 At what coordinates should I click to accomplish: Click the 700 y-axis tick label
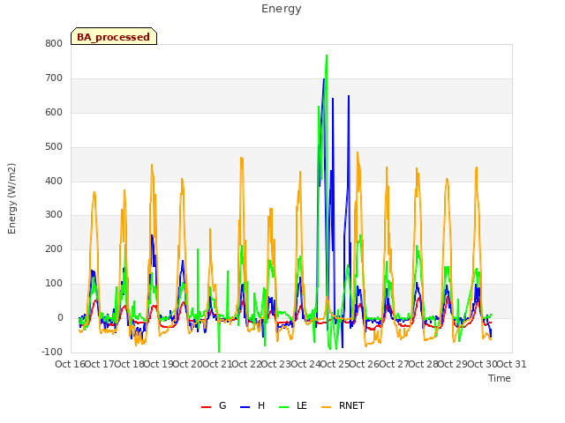(x=54, y=78)
